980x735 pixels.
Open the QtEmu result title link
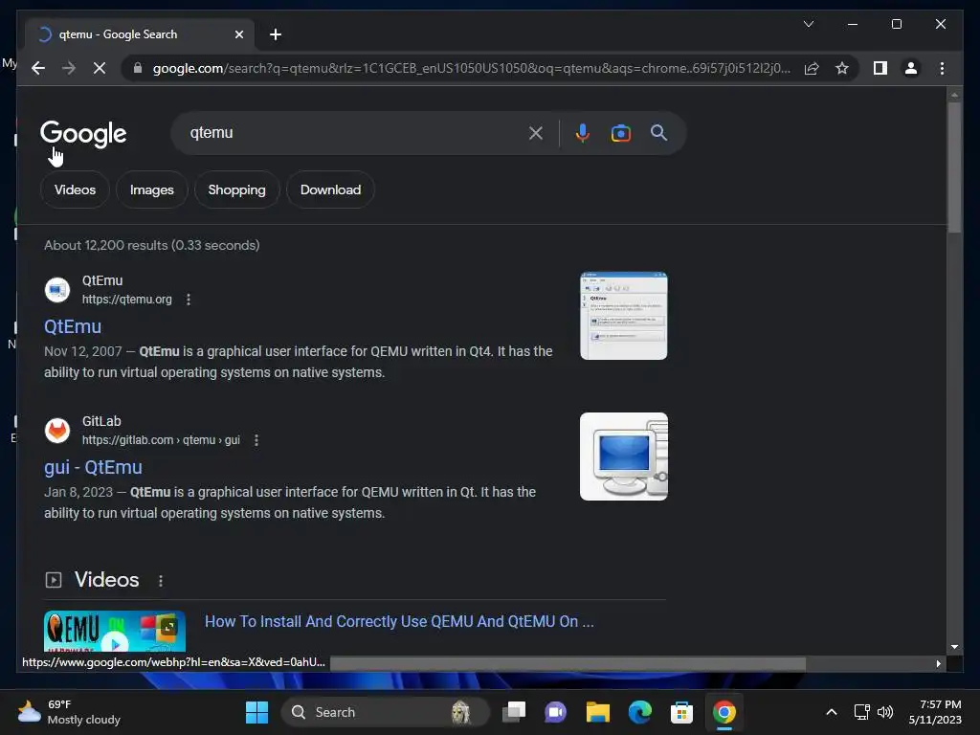[x=73, y=326]
